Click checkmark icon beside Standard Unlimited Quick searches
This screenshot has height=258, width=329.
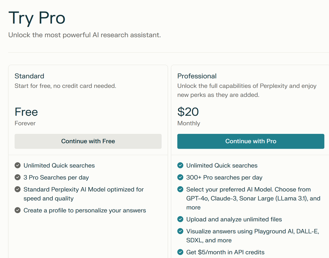click(17, 165)
